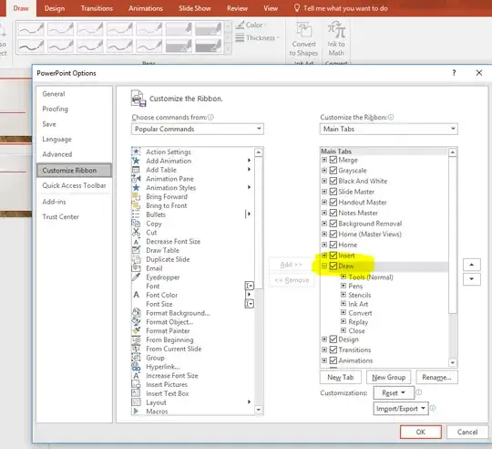
Task: Switch to the Design ribbon tab
Action: click(x=55, y=8)
